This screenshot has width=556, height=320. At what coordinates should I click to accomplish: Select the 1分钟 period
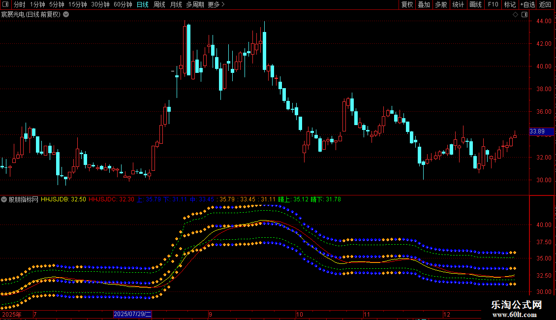click(37, 4)
